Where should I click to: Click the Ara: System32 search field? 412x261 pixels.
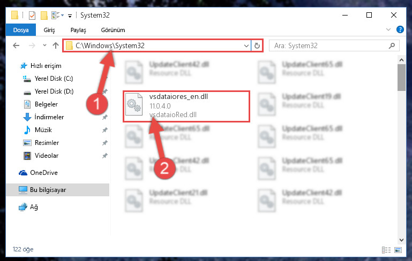coord(329,45)
